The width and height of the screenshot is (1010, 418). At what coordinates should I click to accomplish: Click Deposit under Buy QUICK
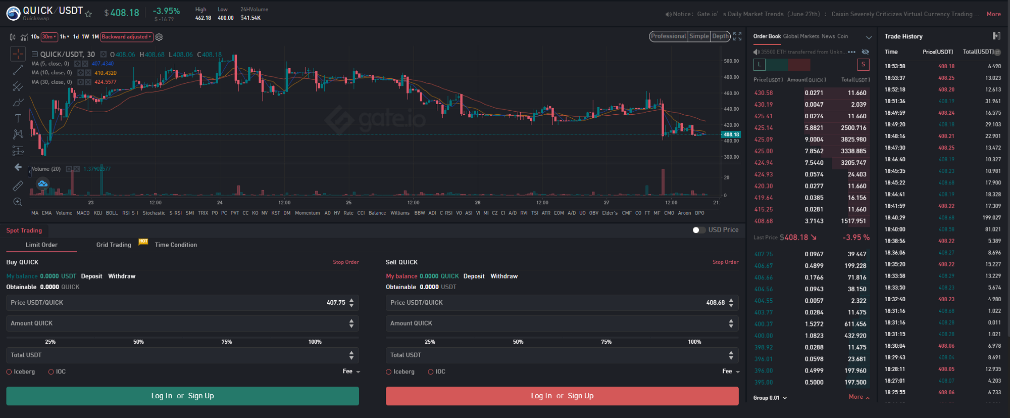[x=91, y=276]
